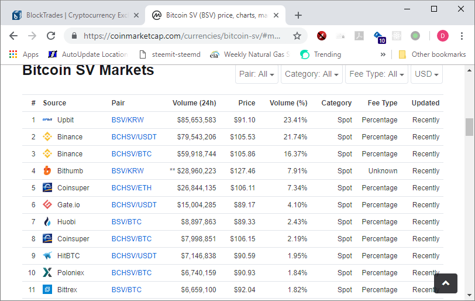Click the $85,653,583 volume value
The image size is (475, 301).
click(197, 119)
